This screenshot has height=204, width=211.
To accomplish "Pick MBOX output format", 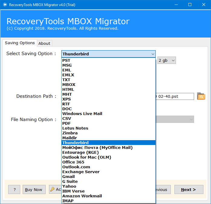I will pos(109,85).
